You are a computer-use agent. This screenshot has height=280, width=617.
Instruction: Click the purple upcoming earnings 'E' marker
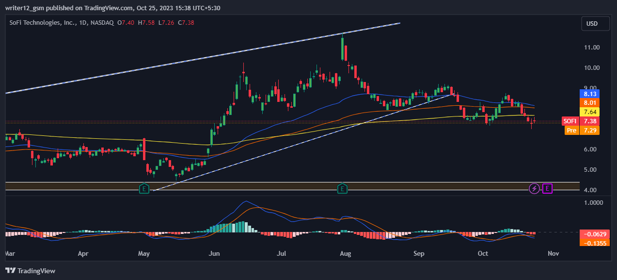click(547, 188)
